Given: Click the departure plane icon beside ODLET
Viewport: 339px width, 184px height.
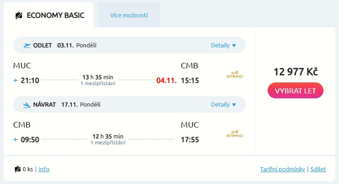Looking at the screenshot, I should coord(27,45).
